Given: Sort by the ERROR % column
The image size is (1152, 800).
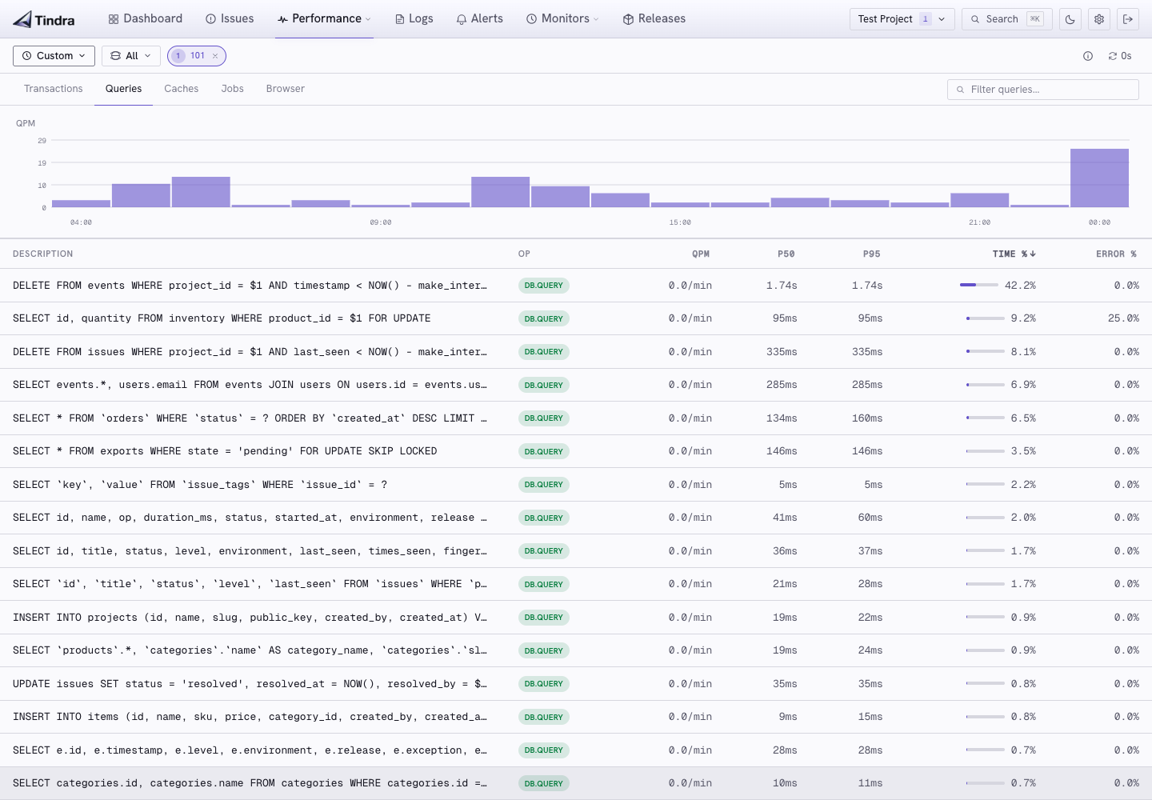Looking at the screenshot, I should point(1116,254).
